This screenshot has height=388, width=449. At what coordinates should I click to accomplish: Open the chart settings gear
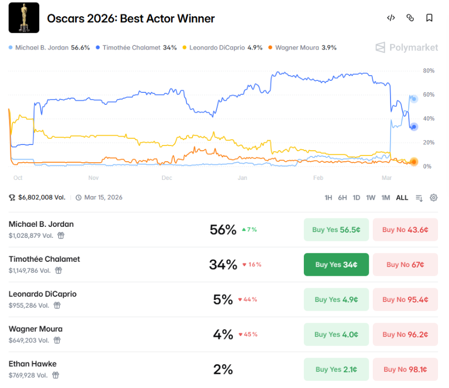[433, 198]
